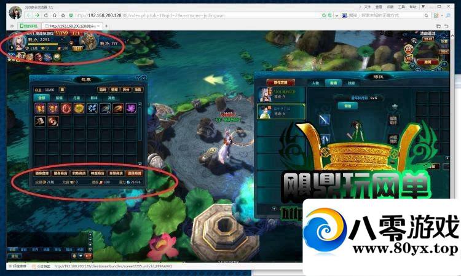The height and width of the screenshot is (276, 461).
Task: Click the browser address bar URL field
Action: [x=194, y=15]
